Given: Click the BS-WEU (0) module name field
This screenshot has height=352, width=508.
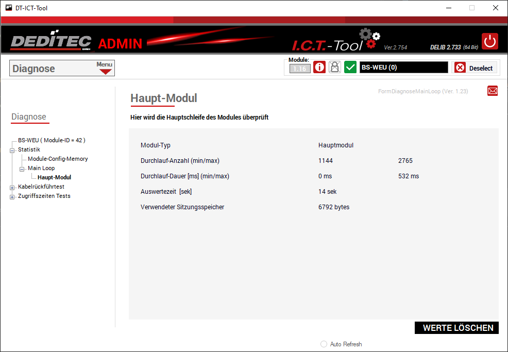Looking at the screenshot, I should (403, 68).
